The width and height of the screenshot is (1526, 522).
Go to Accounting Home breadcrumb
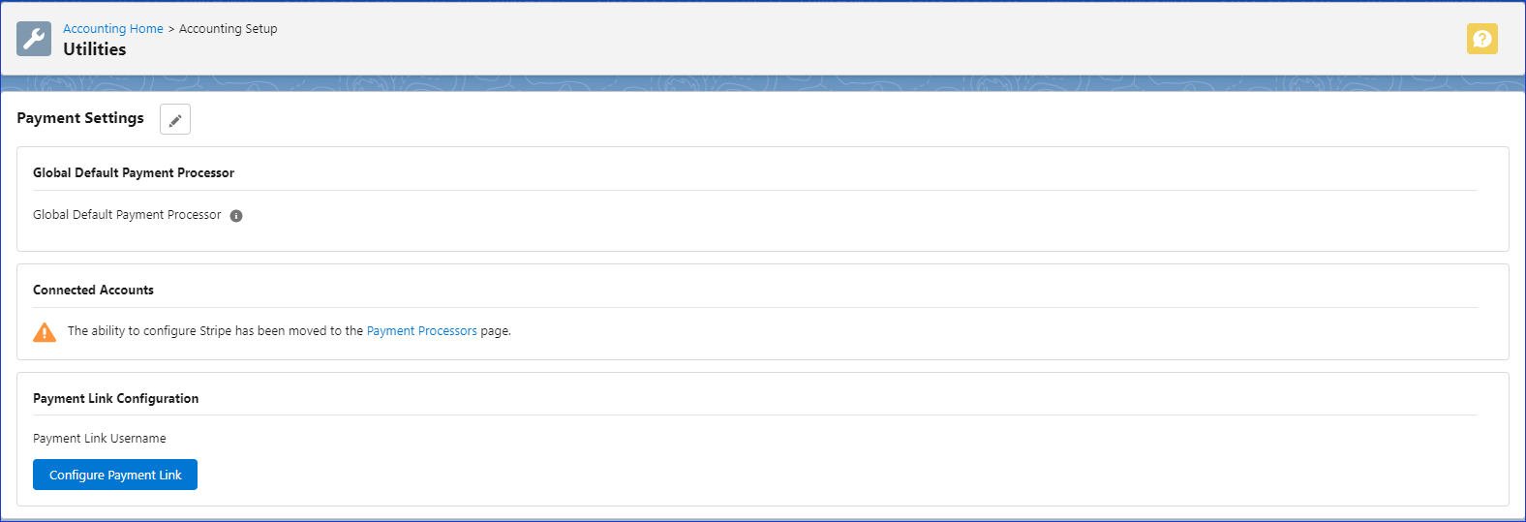113,29
